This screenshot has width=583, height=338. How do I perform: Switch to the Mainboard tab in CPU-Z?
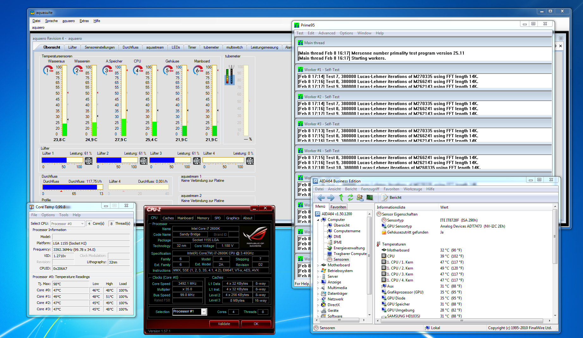(x=185, y=218)
